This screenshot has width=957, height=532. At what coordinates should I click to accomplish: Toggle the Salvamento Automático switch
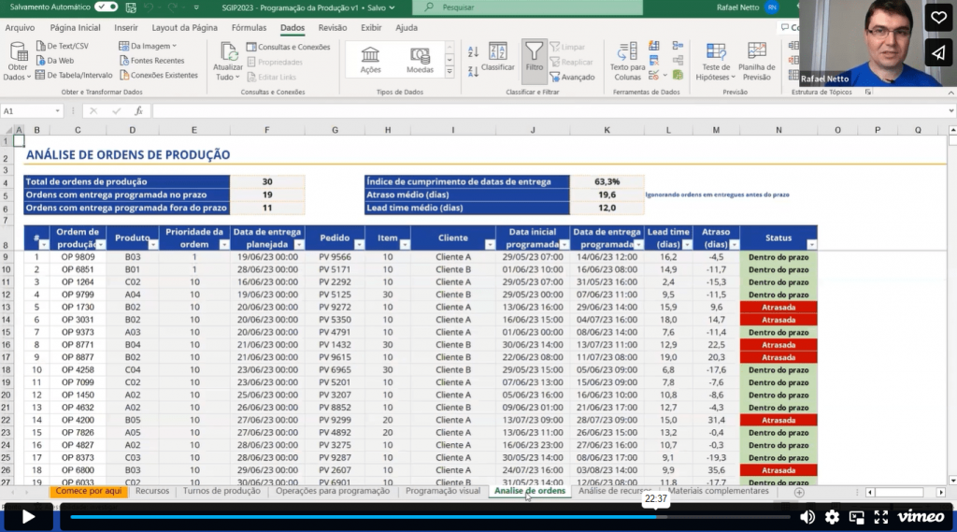[107, 7]
